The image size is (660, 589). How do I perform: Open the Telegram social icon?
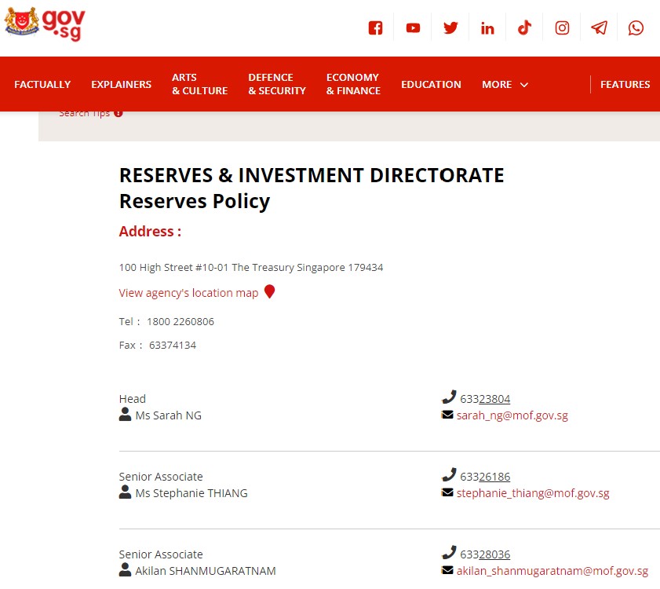coord(599,27)
